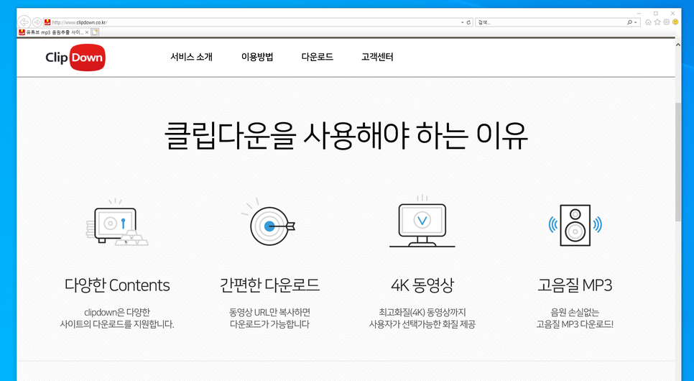Open favorites star icon
This screenshot has width=694, height=381.
pos(657,22)
